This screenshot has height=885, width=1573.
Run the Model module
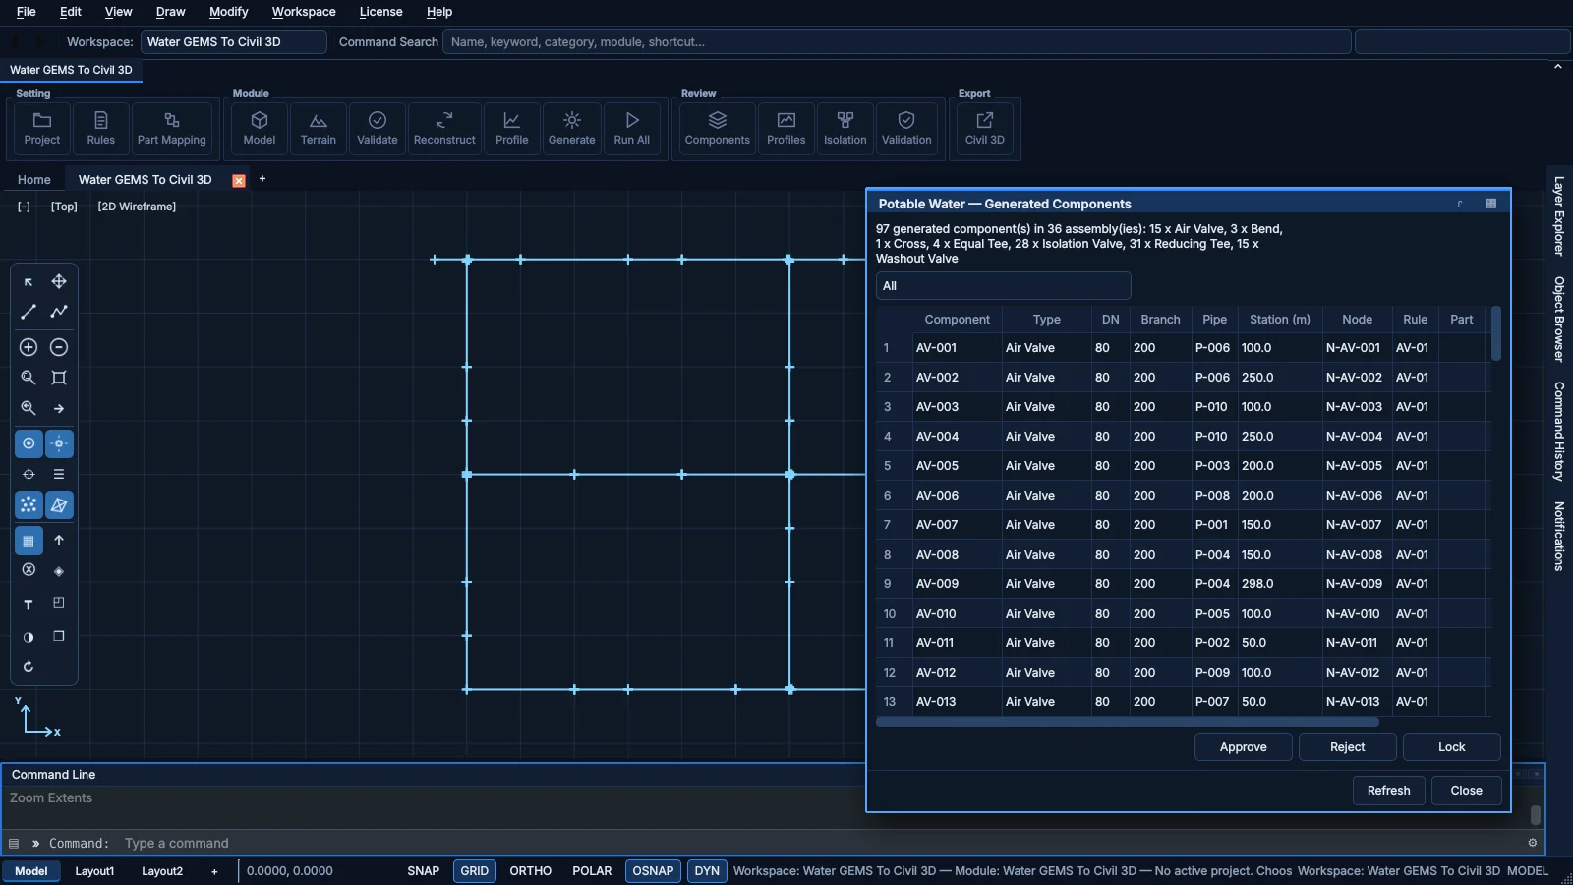260,129
